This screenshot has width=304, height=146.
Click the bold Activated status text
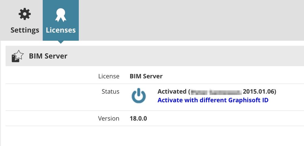(x=172, y=91)
